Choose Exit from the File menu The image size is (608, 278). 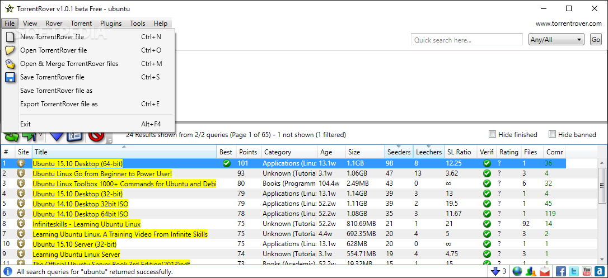(88, 124)
